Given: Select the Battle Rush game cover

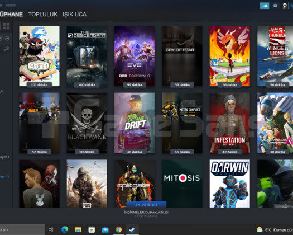Looking at the screenshot, I should 39,123.
